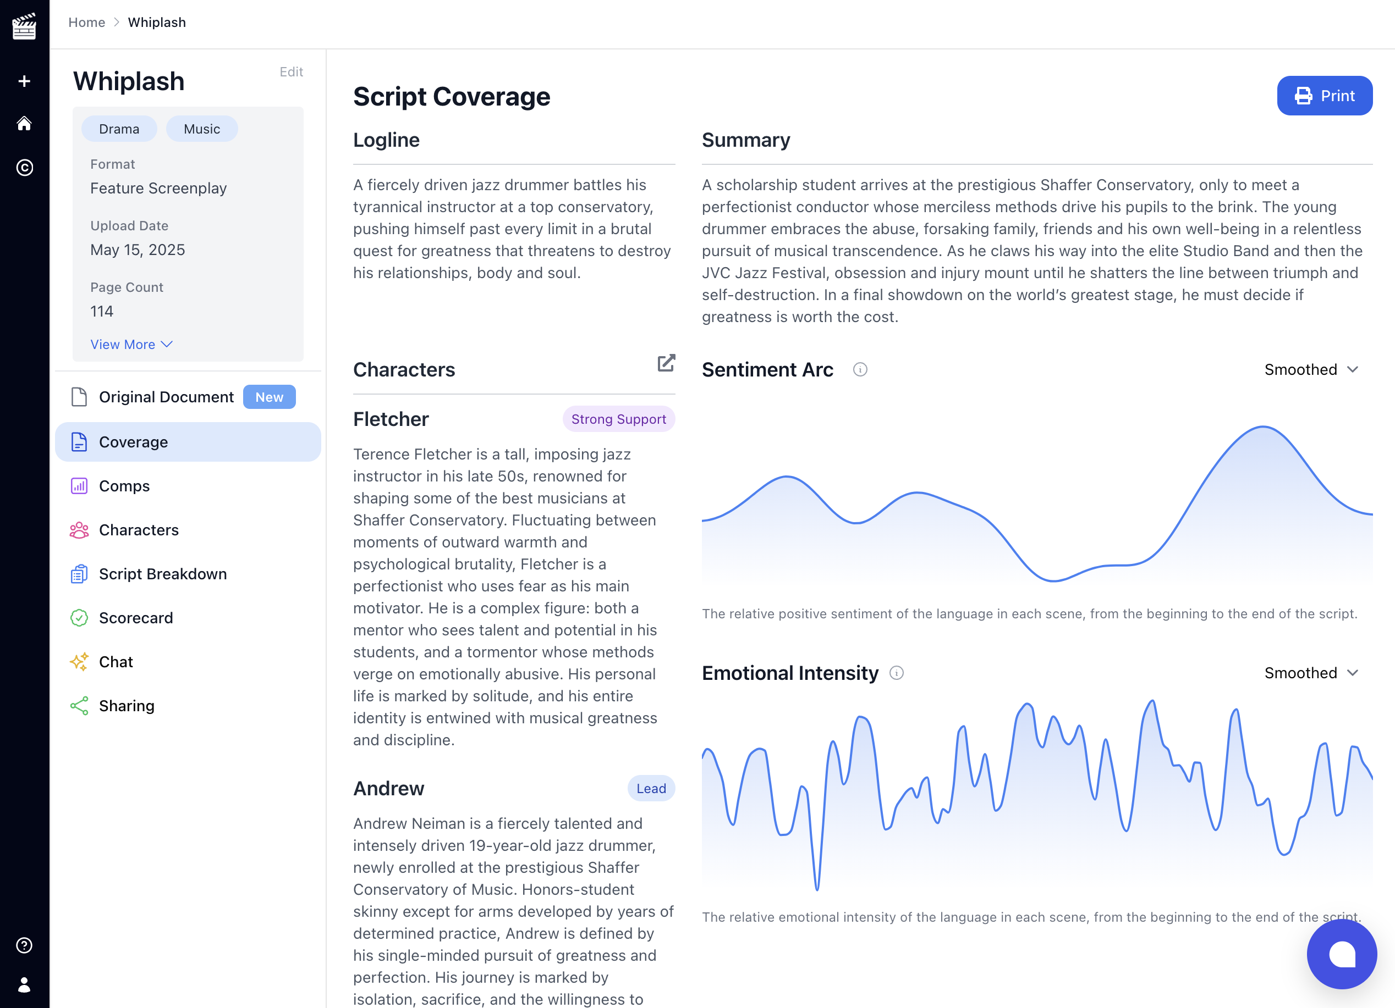Click the Chat sparkles icon

(x=79, y=662)
